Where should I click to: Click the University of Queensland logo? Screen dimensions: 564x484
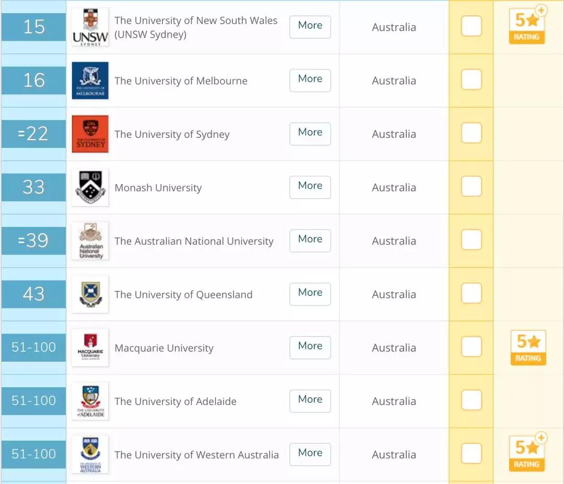(x=90, y=294)
